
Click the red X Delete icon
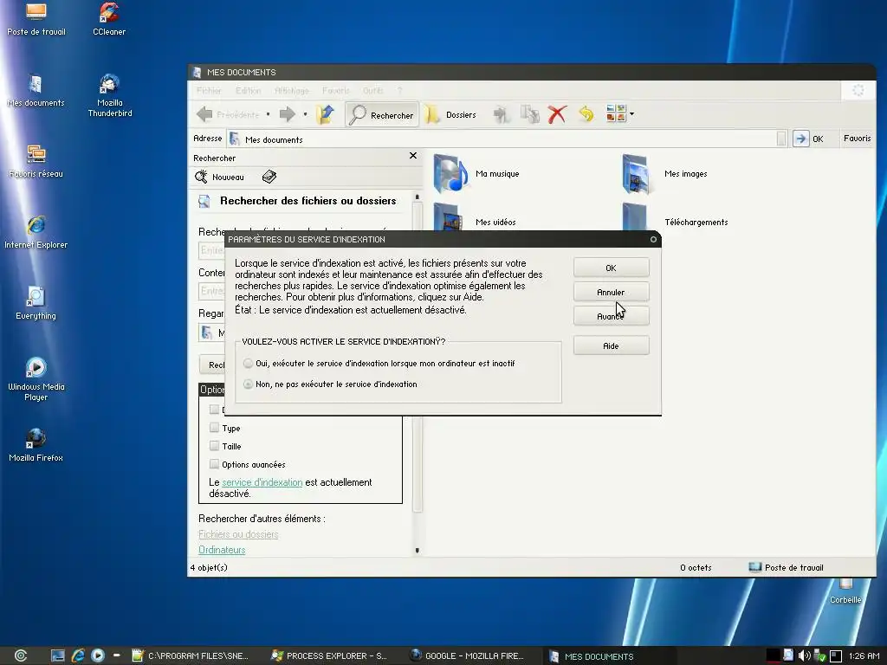coord(557,114)
